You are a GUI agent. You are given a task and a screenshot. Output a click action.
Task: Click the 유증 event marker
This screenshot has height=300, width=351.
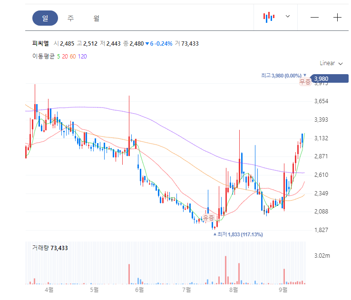pos(208,217)
